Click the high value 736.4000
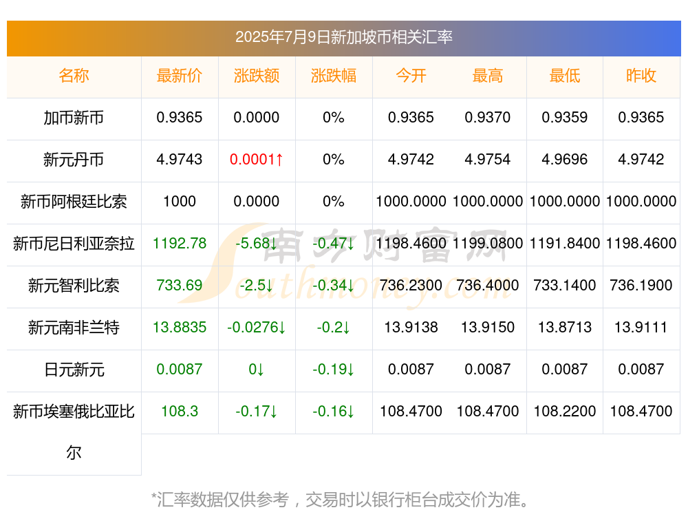Image resolution: width=688 pixels, height=521 pixels. coord(488,286)
